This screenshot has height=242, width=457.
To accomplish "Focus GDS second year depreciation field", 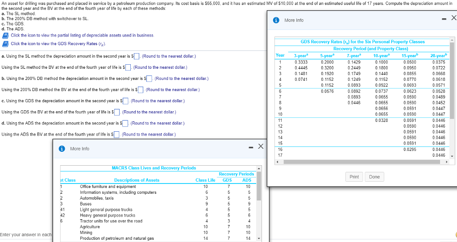I will [x=125, y=101].
